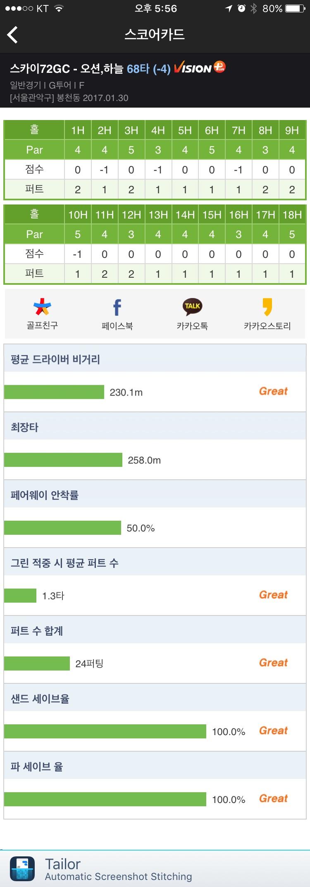
Task: Tap the Vision Plus logo
Action: click(x=200, y=68)
